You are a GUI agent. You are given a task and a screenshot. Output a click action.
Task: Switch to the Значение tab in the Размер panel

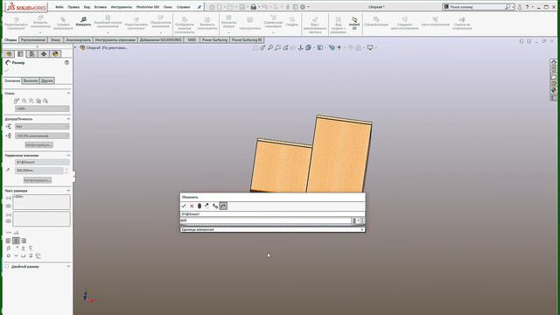point(12,80)
